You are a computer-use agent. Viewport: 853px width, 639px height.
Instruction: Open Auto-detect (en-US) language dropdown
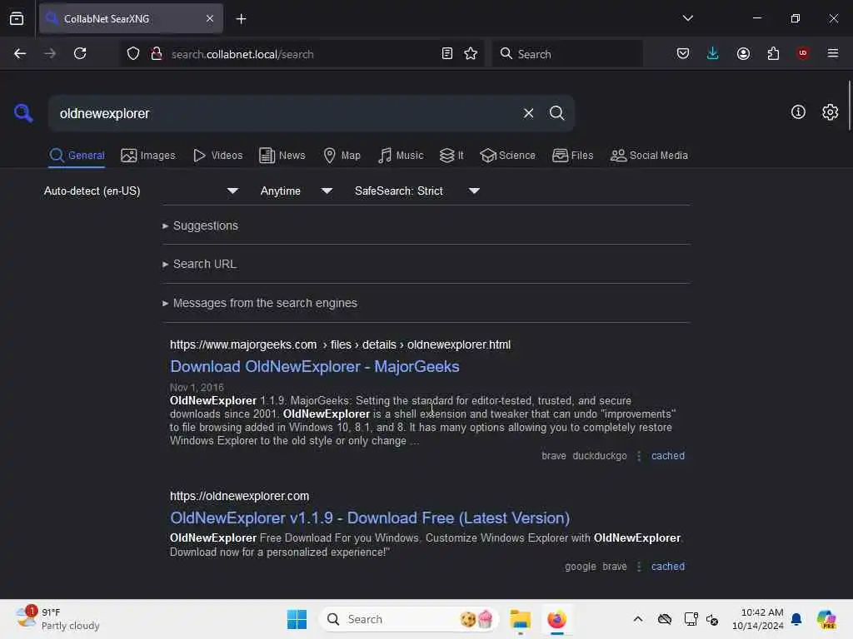(x=141, y=191)
